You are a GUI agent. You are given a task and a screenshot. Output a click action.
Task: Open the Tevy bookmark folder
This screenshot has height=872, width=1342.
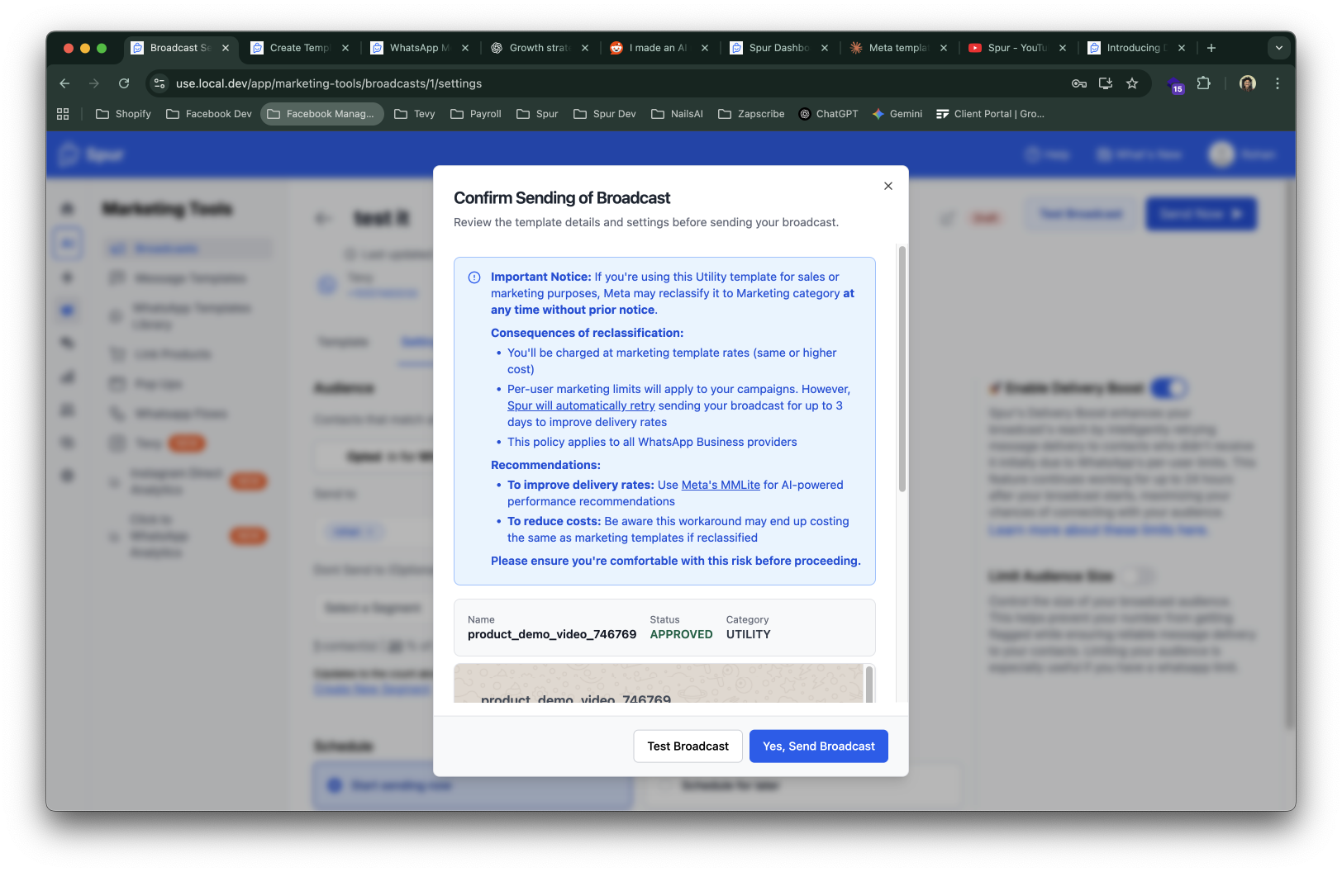415,114
